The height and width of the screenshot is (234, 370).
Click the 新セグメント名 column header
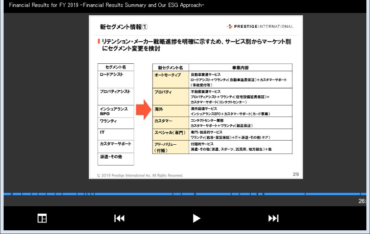coord(171,68)
